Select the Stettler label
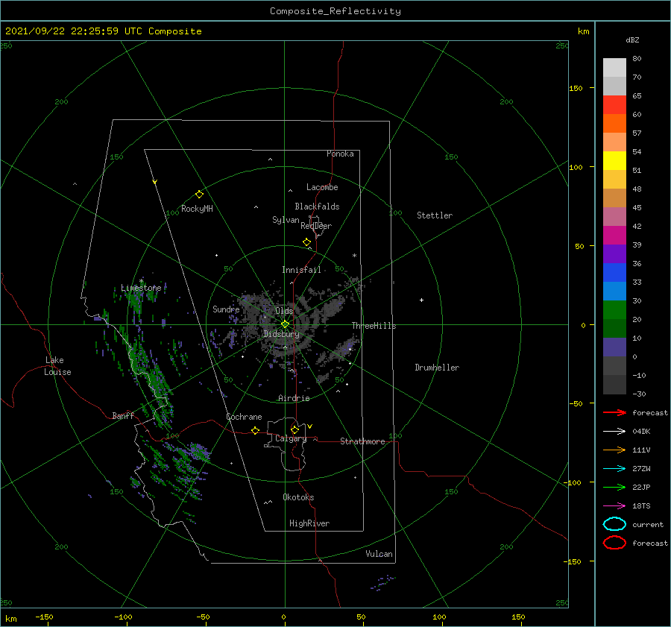This screenshot has height=627, width=671. [435, 215]
